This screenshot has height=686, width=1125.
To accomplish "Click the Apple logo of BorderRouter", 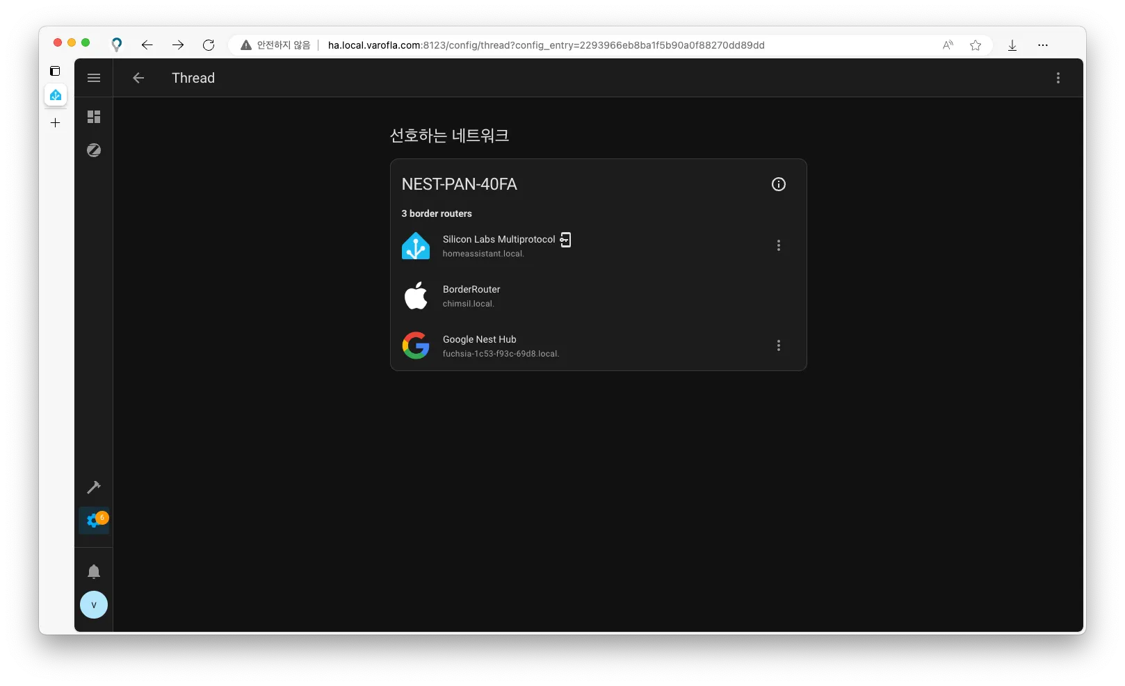I will [416, 296].
